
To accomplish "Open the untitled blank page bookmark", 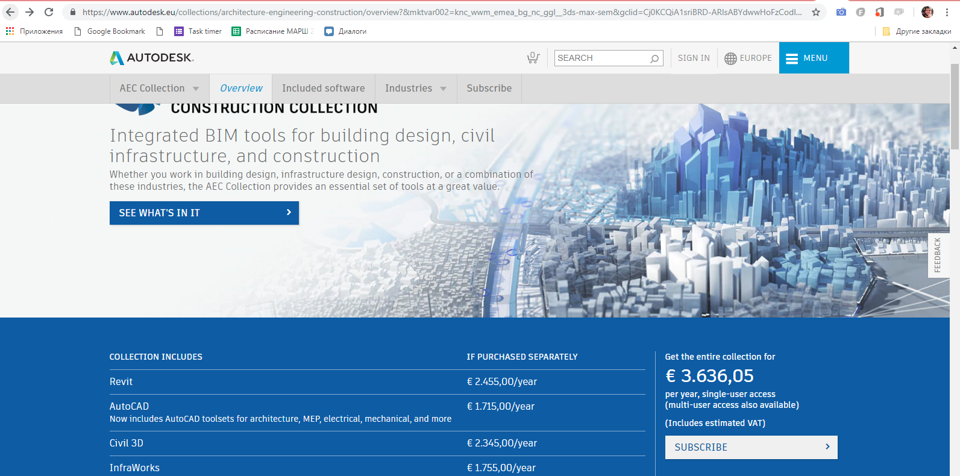I will (x=160, y=31).
